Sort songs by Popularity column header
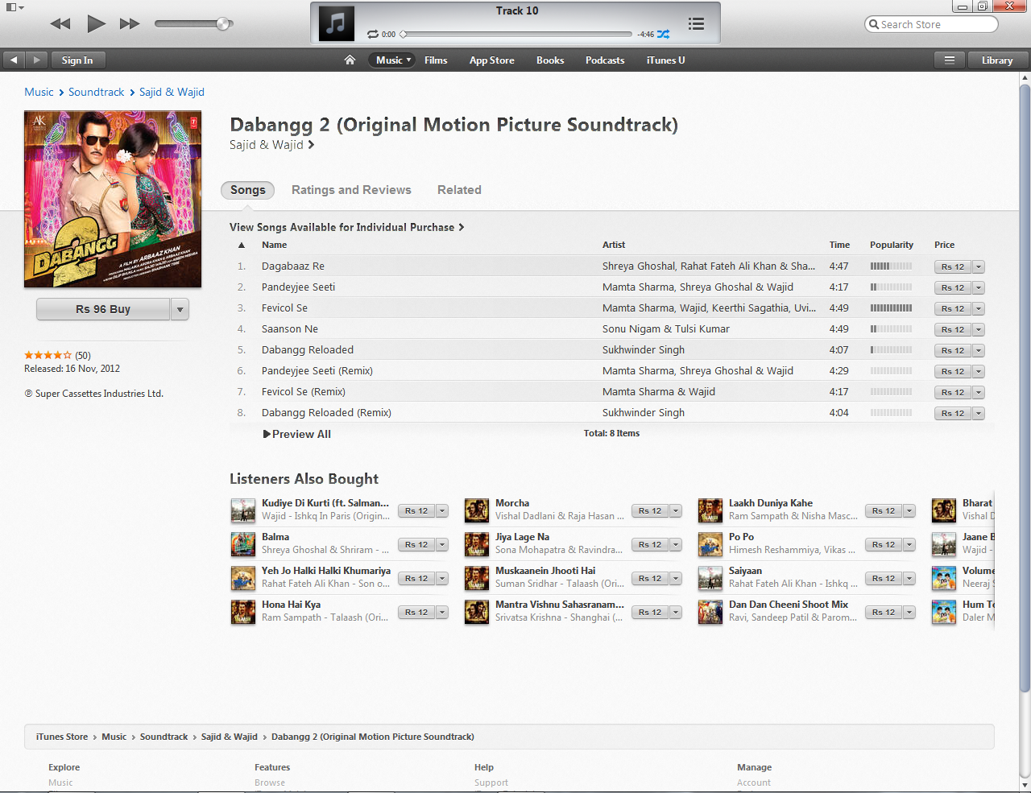1031x793 pixels. (x=892, y=245)
